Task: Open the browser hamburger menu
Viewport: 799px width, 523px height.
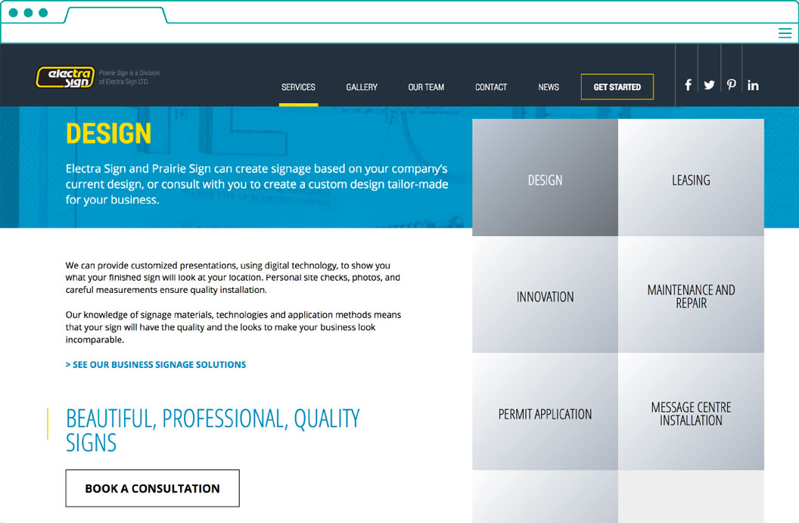Action: tap(785, 33)
